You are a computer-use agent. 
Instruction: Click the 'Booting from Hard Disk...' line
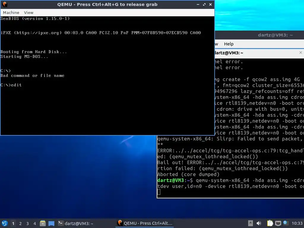pos(34,52)
